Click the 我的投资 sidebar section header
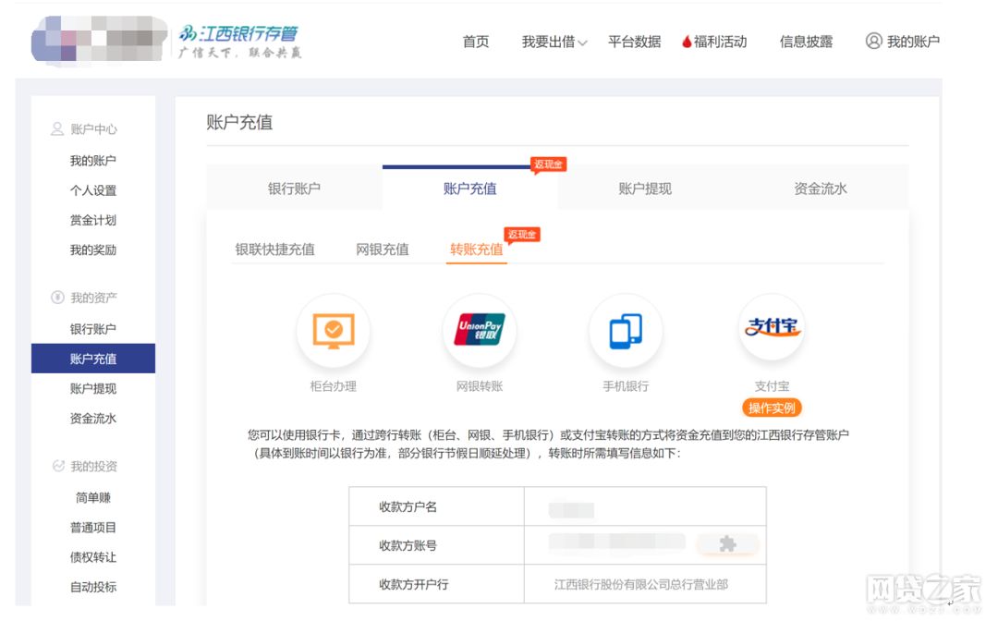 pos(93,467)
